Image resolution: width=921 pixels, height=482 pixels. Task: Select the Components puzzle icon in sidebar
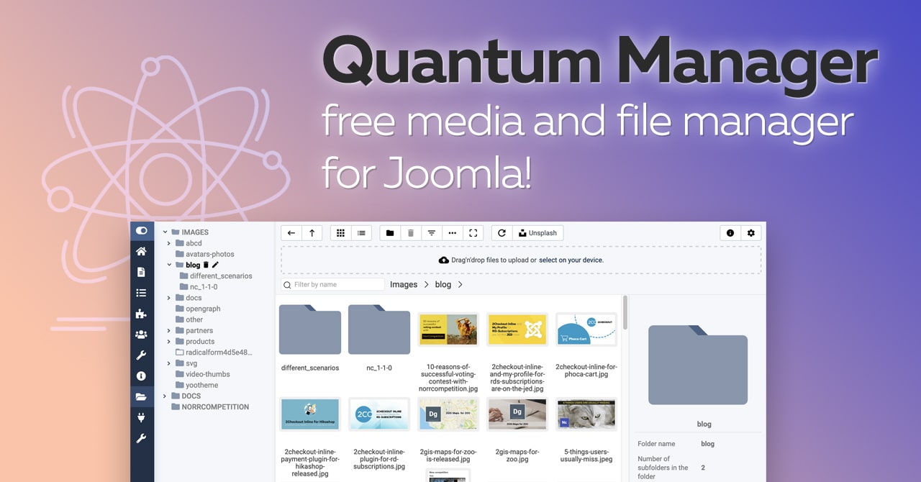click(142, 314)
